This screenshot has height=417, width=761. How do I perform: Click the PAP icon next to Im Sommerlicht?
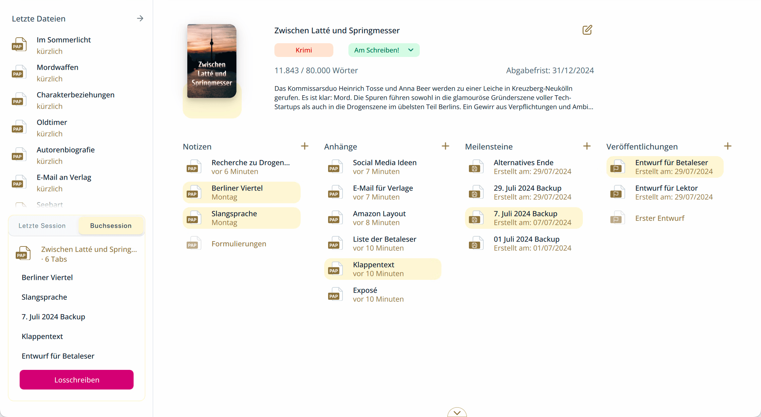[x=19, y=45]
